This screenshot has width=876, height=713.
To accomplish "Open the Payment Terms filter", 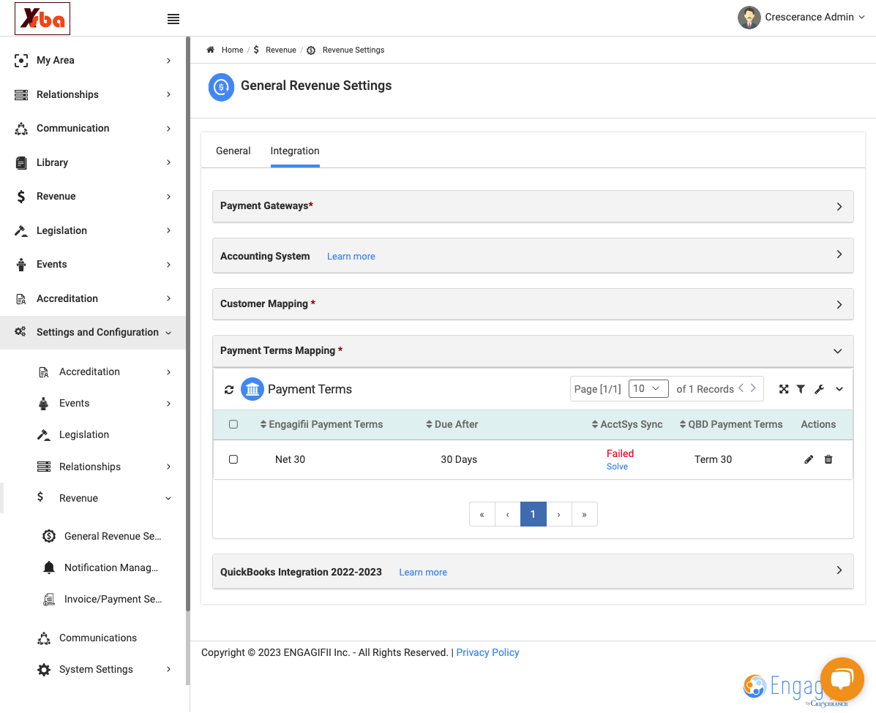I will [x=801, y=389].
